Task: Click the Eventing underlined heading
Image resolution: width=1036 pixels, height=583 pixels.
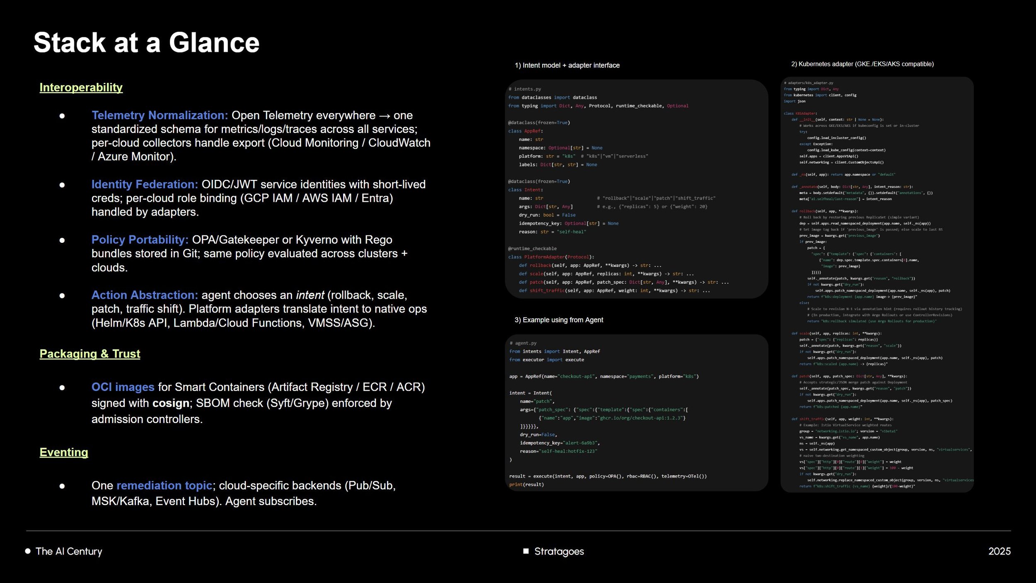Action: (x=63, y=452)
